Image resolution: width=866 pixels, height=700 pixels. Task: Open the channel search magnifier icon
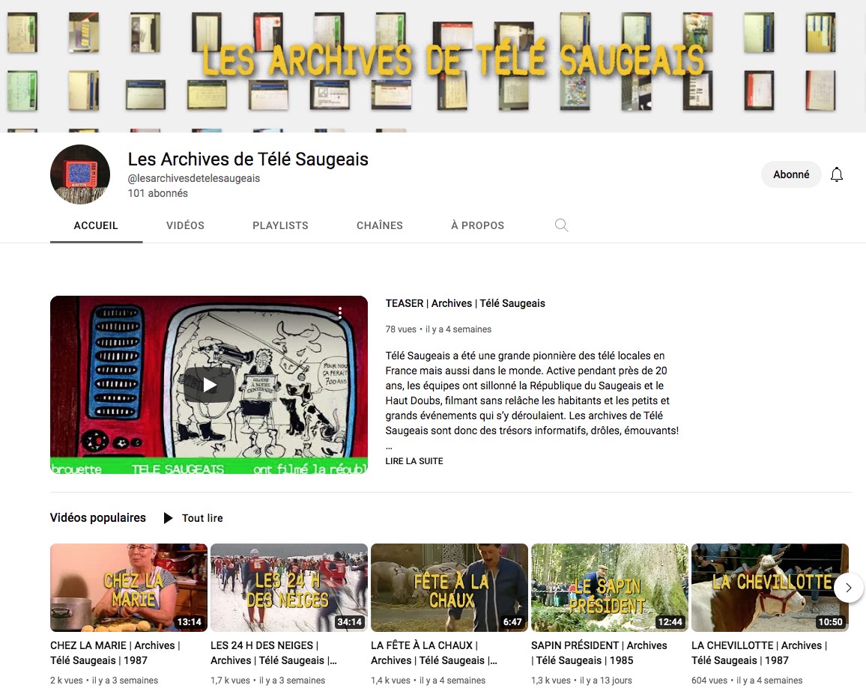click(561, 225)
